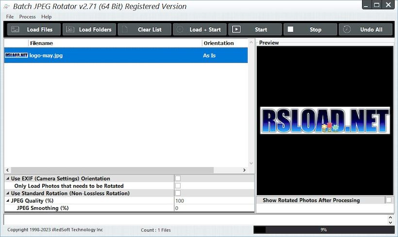Click the Undo All clock icon
This screenshot has height=237, width=398.
coord(347,30)
